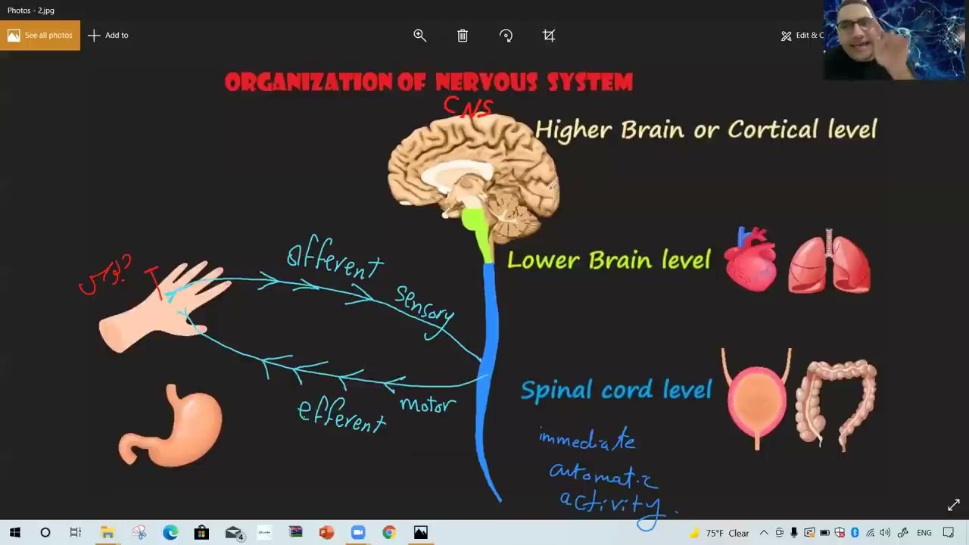
Task: Open Cortana search circle
Action: click(45, 533)
